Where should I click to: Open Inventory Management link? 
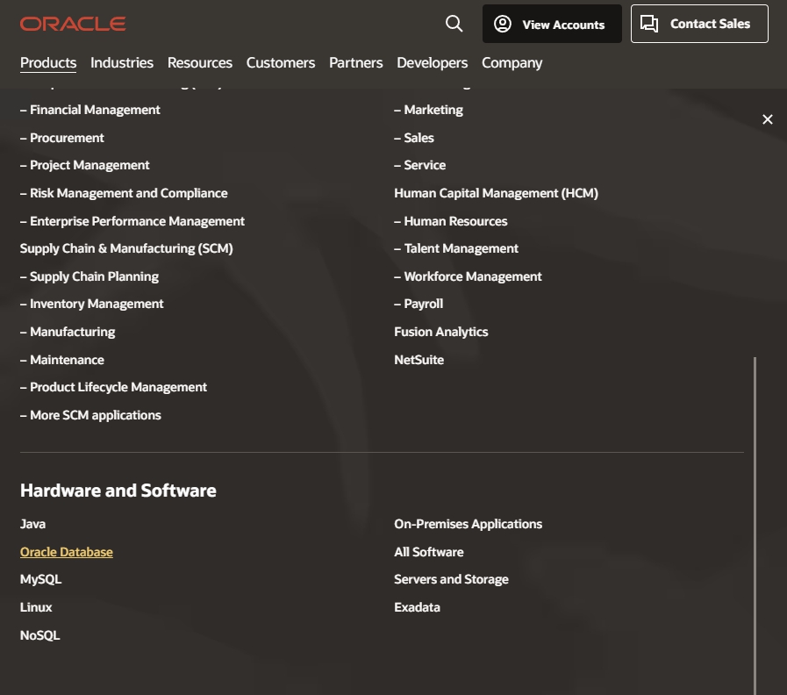92,304
